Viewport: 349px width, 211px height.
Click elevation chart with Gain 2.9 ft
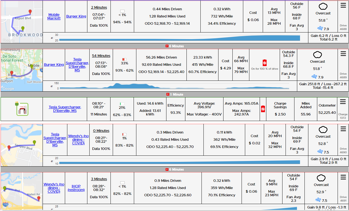175,161
